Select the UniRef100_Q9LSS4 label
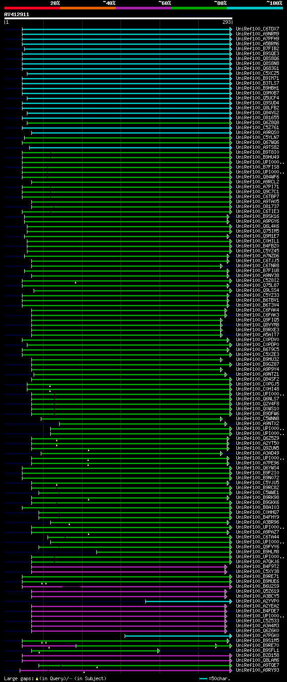 257,290
